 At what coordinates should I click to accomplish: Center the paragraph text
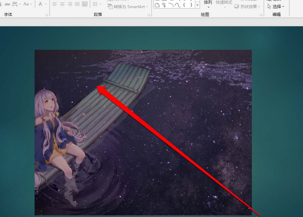62,4
